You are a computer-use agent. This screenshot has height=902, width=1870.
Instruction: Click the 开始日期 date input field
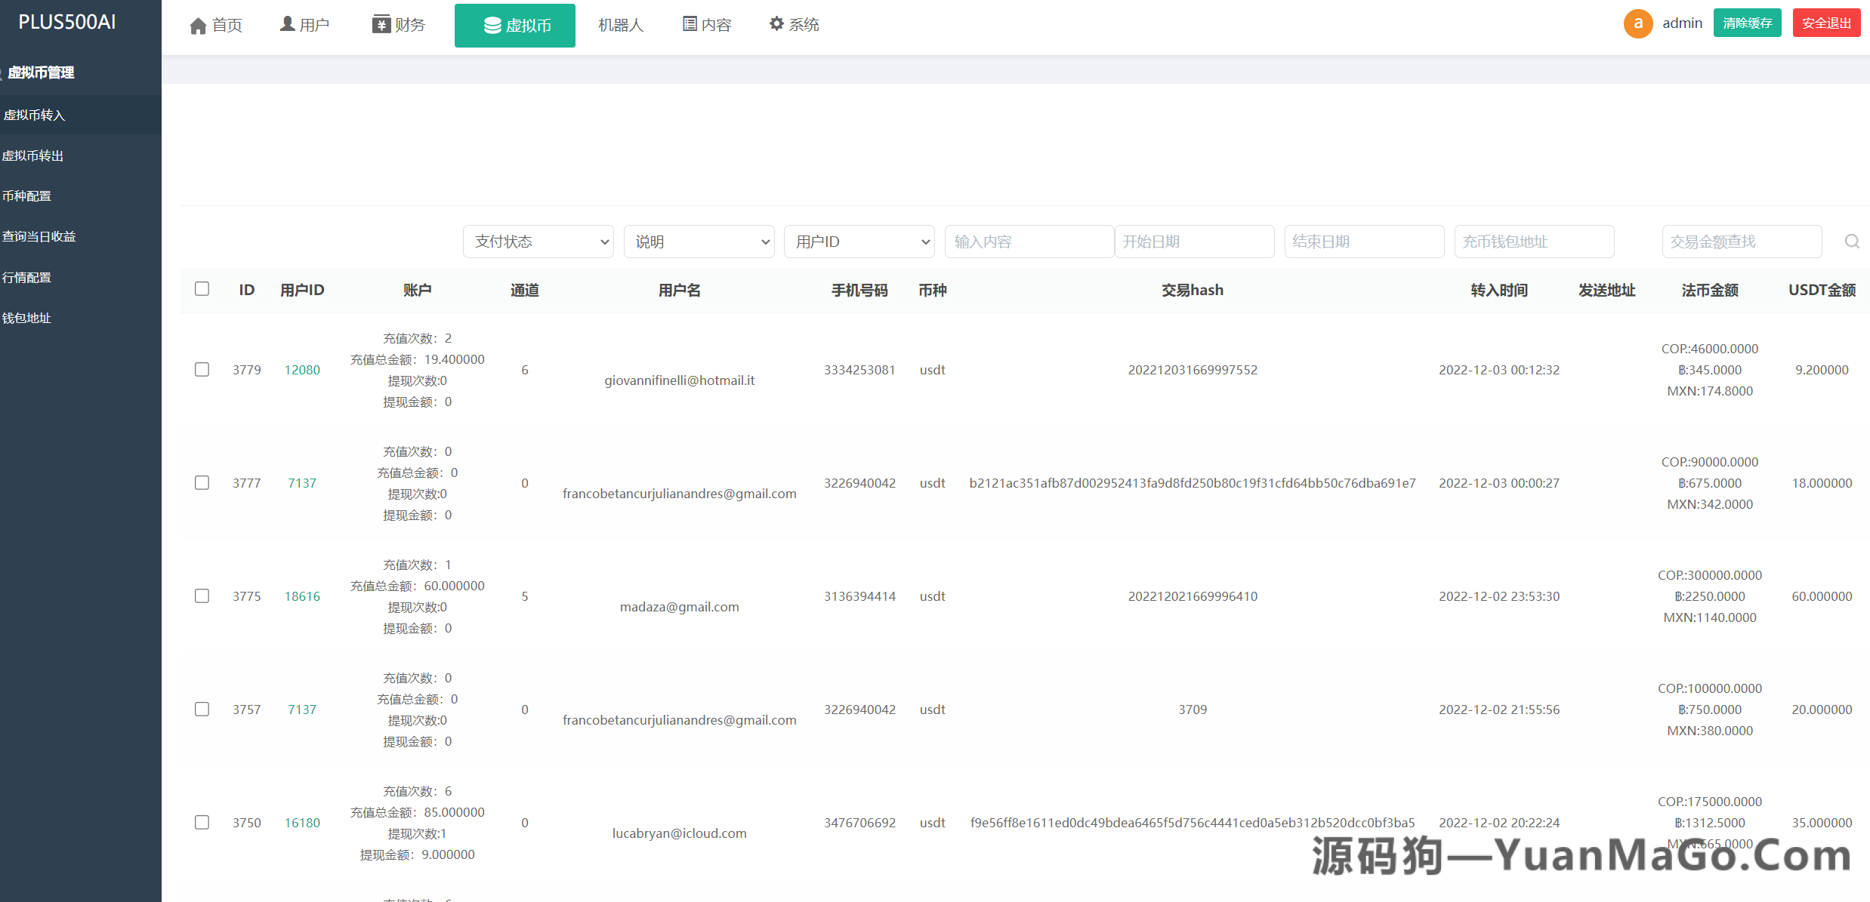click(x=1195, y=242)
